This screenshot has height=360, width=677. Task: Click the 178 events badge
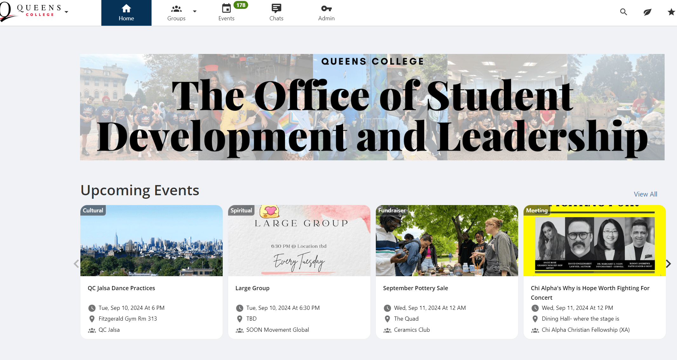241,5
